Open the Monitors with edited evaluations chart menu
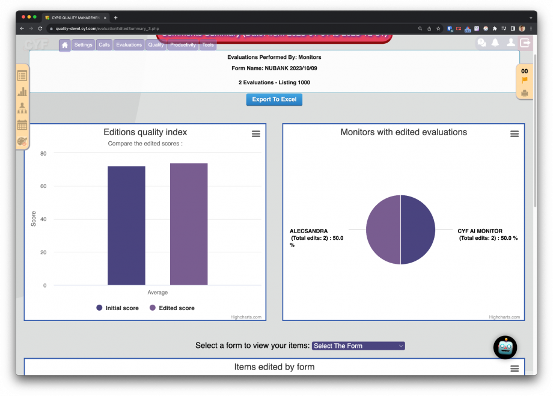This screenshot has width=553, height=396. coord(514,134)
